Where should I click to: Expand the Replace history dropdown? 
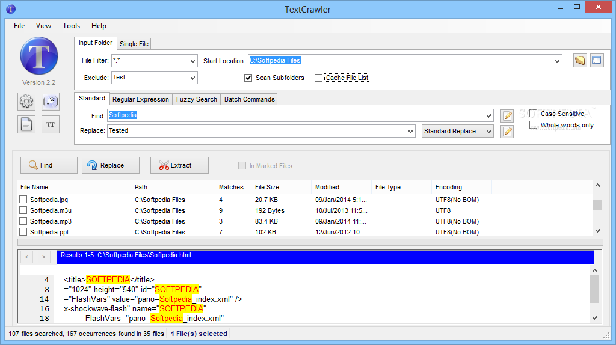point(410,132)
